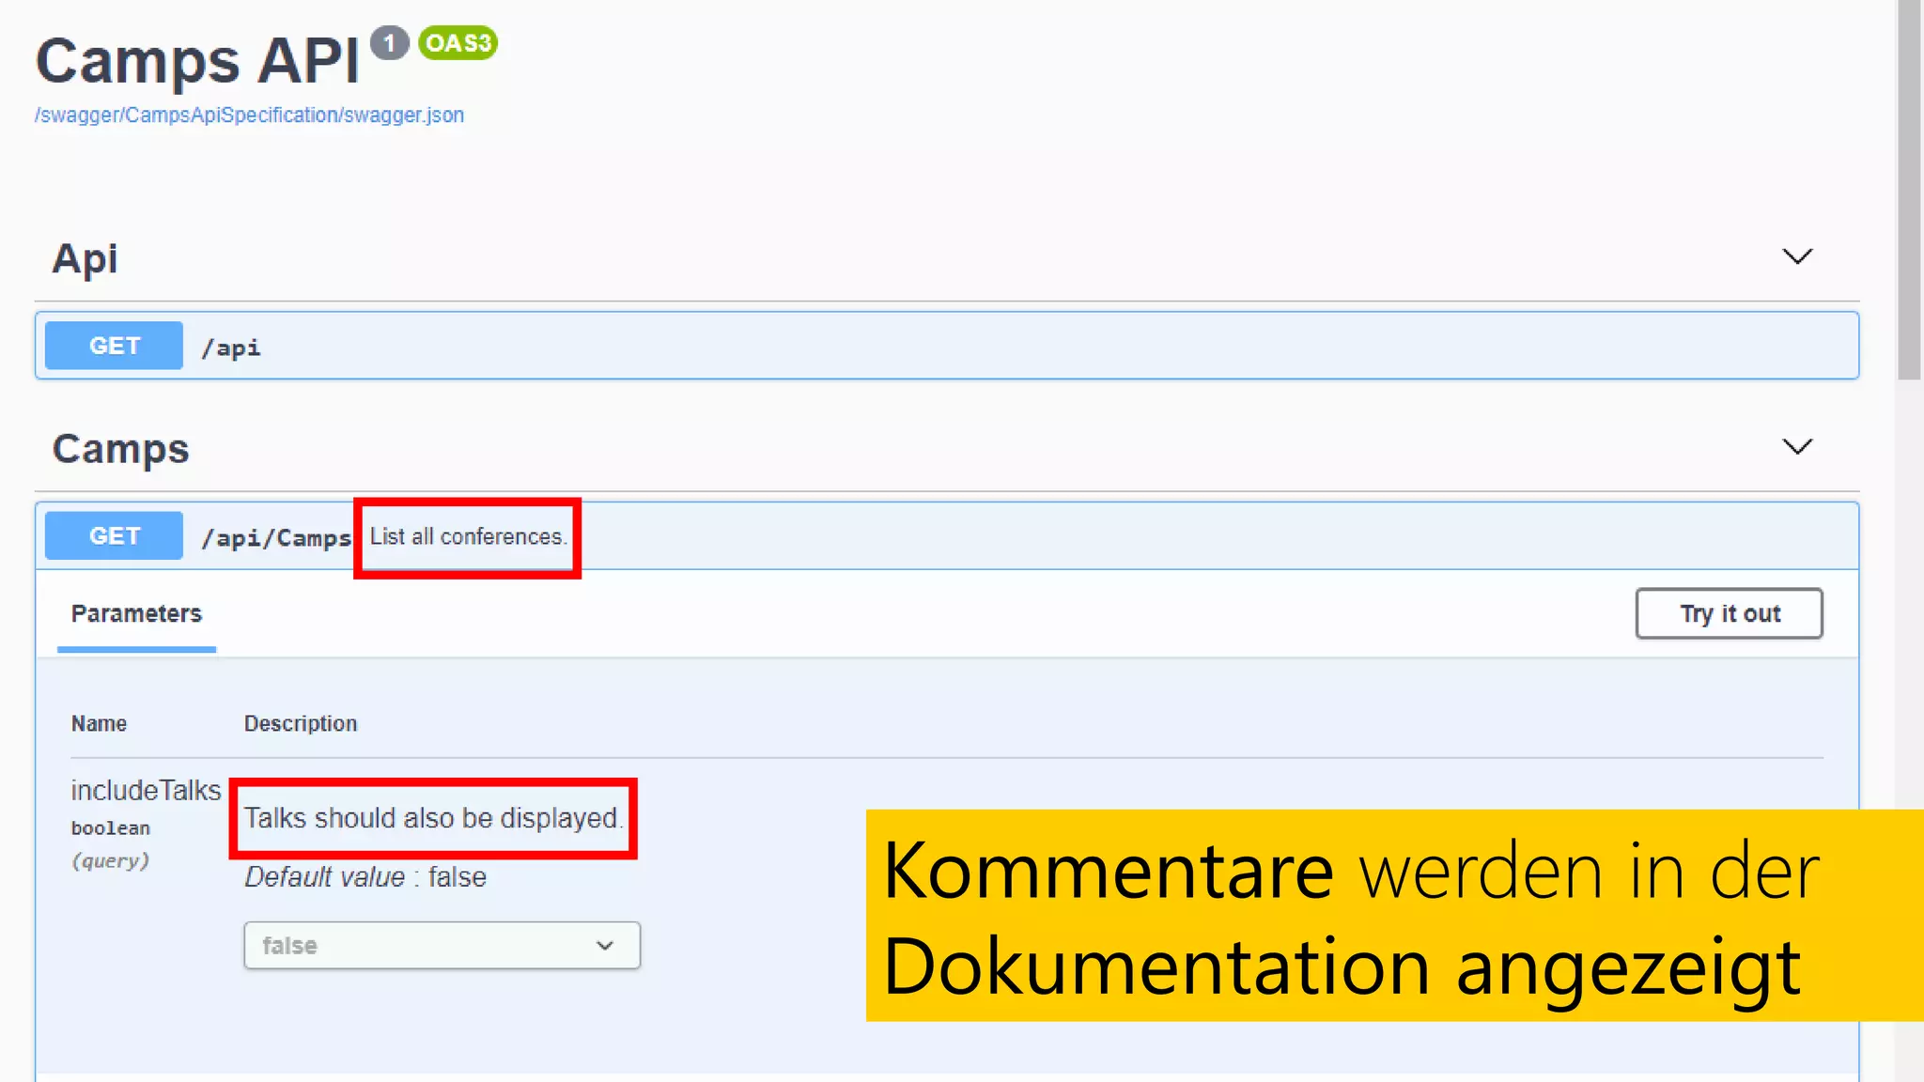Open the includeTalks false dropdown

(442, 945)
